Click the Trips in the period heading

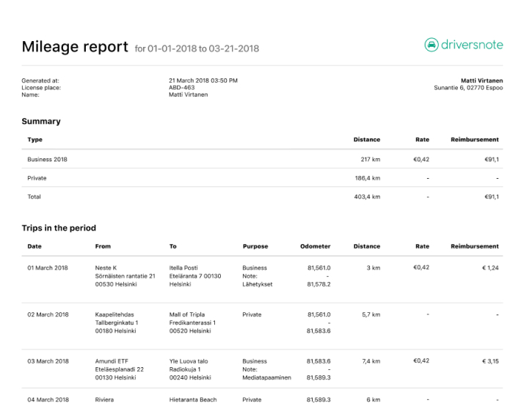click(x=59, y=228)
